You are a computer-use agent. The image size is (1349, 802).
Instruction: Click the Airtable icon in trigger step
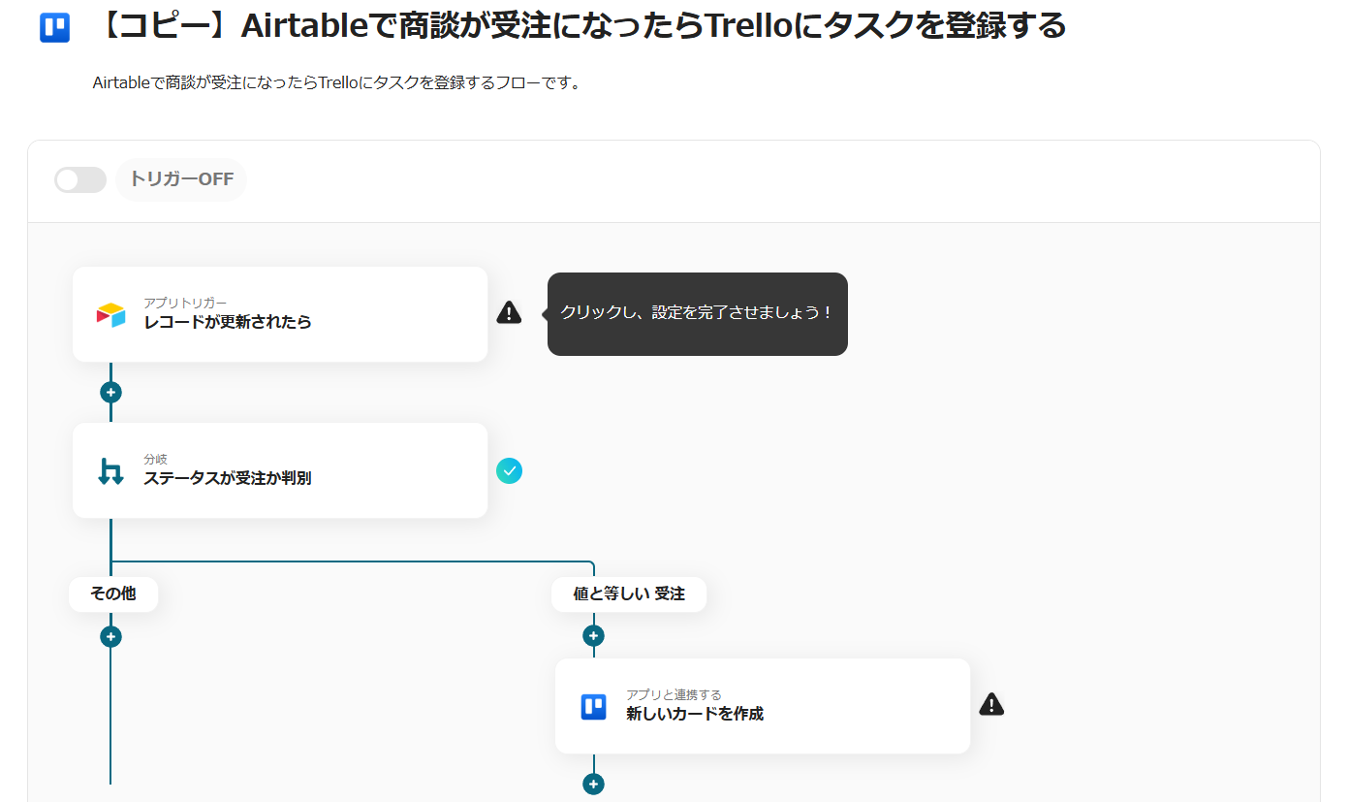coord(111,314)
